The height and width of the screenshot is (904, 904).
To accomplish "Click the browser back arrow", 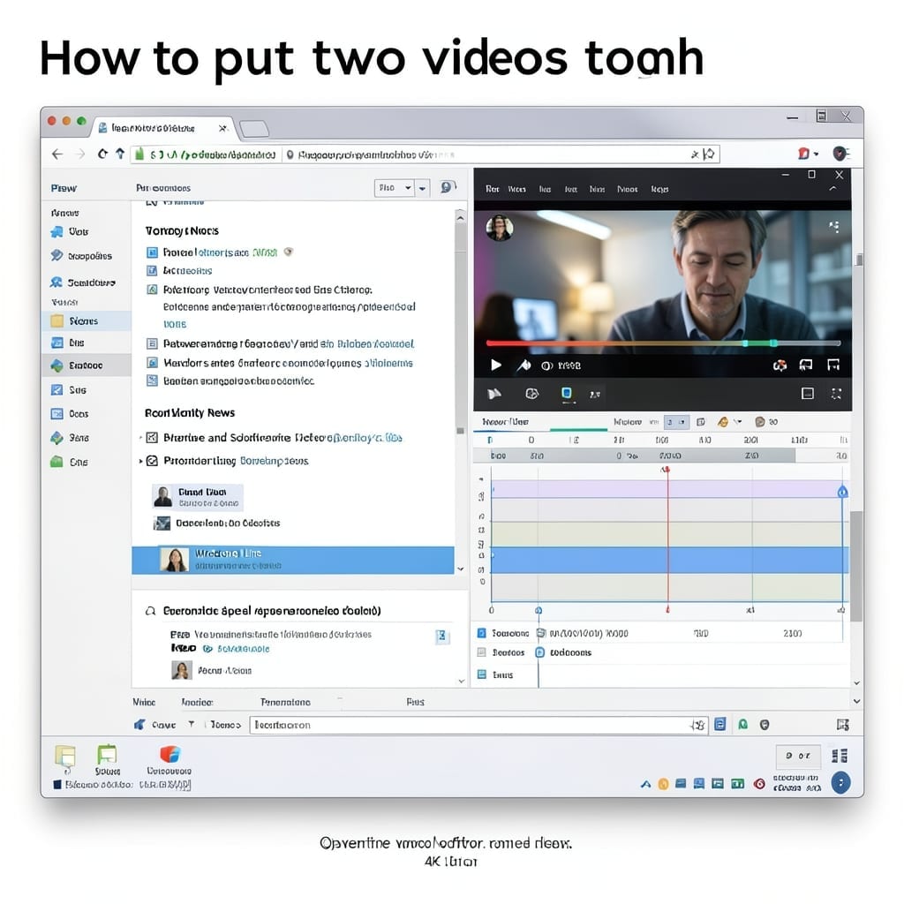I will click(57, 154).
